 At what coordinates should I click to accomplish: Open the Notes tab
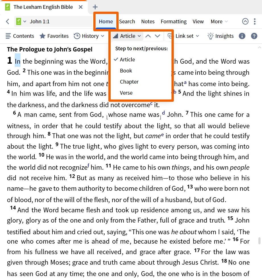148,22
